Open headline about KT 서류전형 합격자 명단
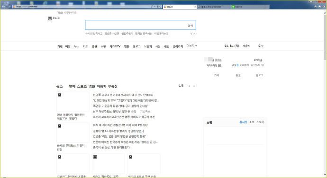This screenshot has width=327, height=178. [118, 131]
